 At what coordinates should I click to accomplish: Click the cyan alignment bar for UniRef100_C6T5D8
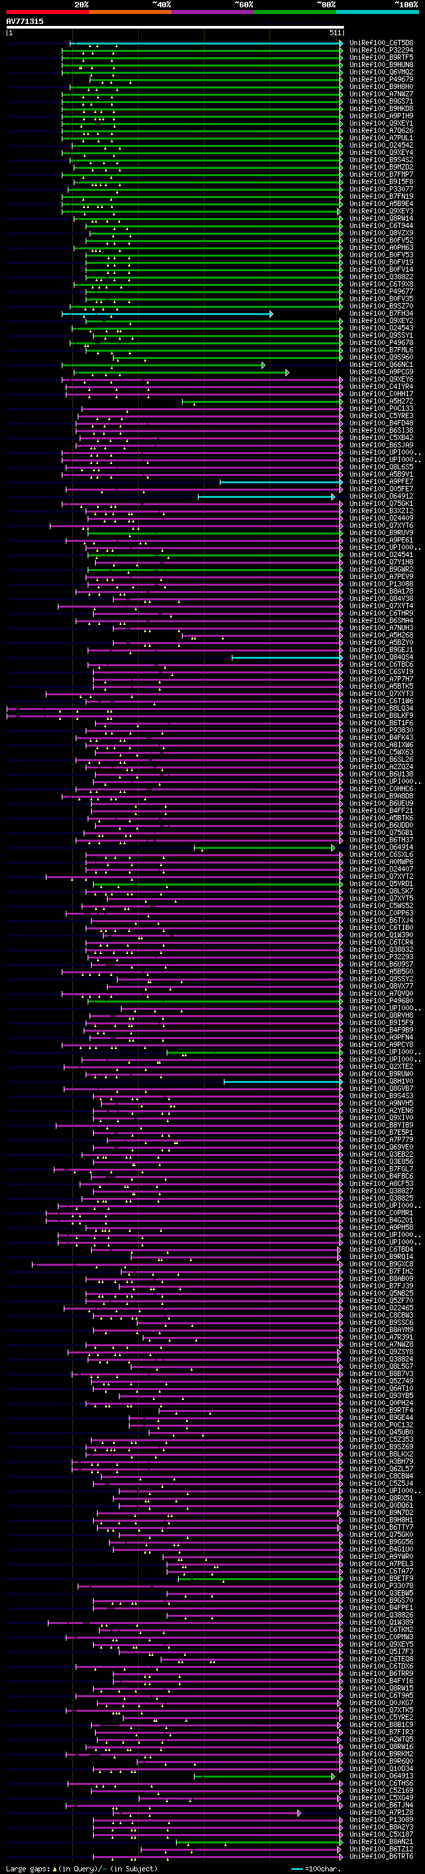pyautogui.click(x=207, y=43)
